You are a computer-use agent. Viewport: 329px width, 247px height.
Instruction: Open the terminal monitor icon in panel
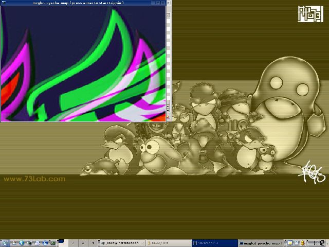tap(29, 243)
